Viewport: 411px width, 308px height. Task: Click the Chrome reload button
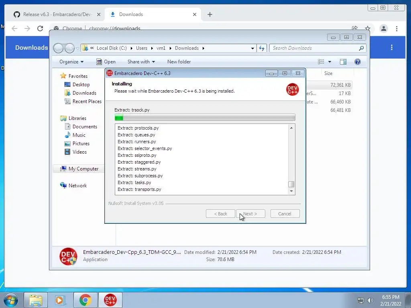coord(40,28)
